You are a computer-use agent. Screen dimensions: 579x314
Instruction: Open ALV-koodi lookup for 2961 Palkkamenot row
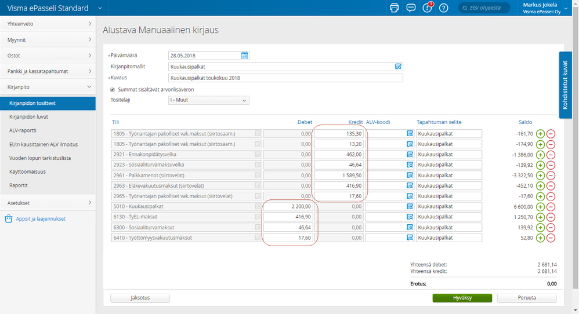tap(410, 176)
